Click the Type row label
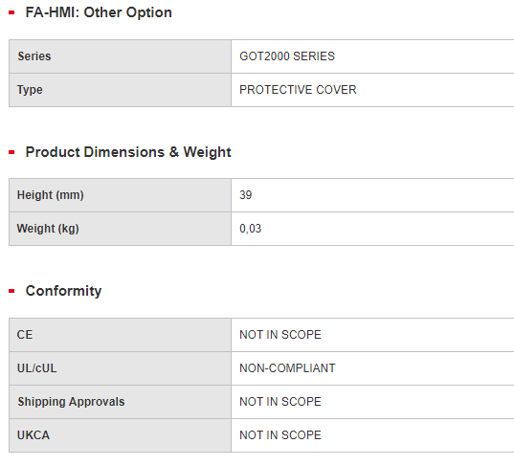The image size is (514, 466). (x=30, y=90)
